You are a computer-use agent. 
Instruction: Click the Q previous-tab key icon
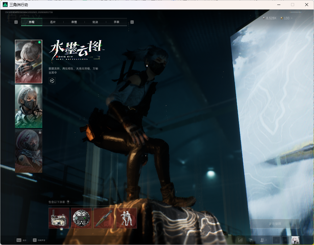(16, 22)
